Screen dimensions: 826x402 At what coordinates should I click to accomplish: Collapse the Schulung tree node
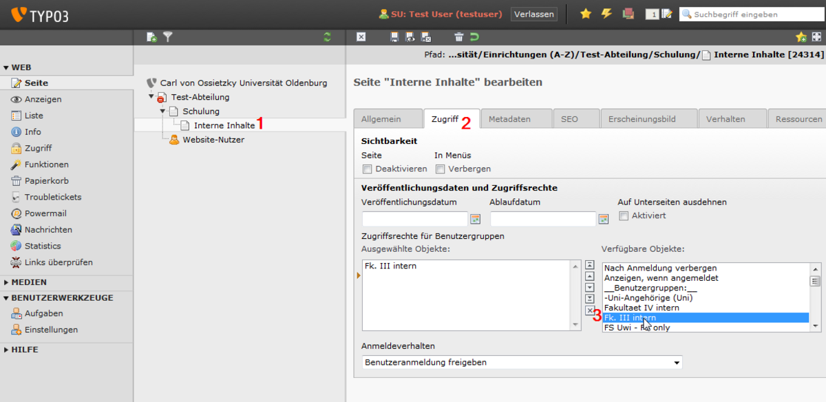tap(162, 111)
